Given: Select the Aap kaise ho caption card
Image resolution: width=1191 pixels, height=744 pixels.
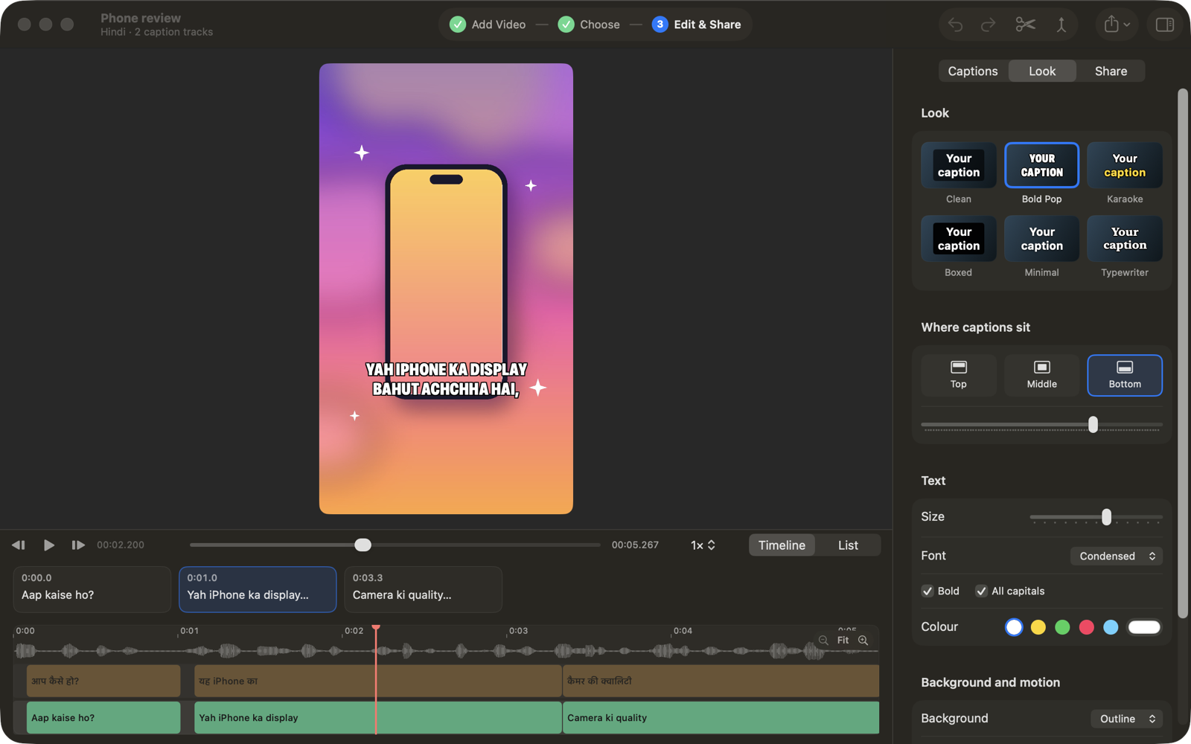Looking at the screenshot, I should [92, 589].
